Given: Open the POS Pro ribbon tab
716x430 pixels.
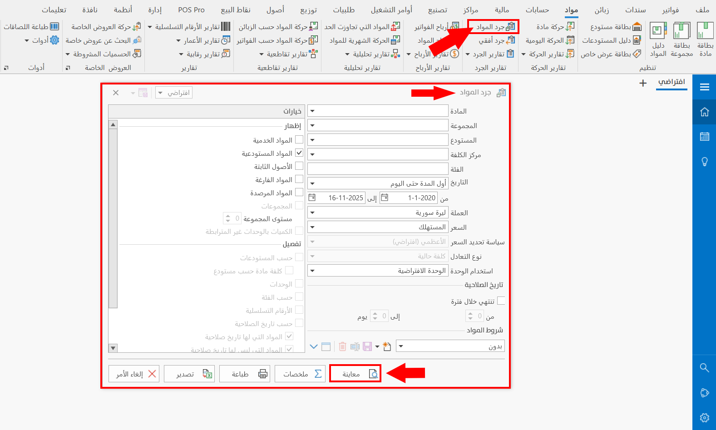Looking at the screenshot, I should click(x=191, y=10).
